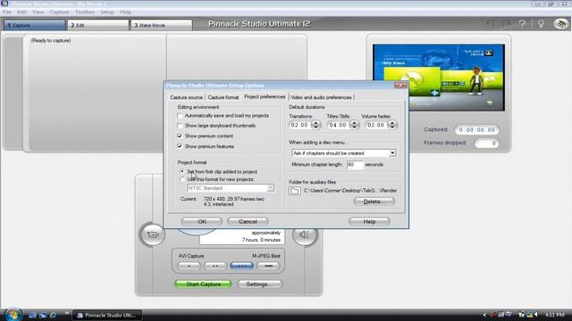Viewport: 572px width, 321px height.
Task: Click the Switch Windows quick launch icon
Action: click(43, 315)
